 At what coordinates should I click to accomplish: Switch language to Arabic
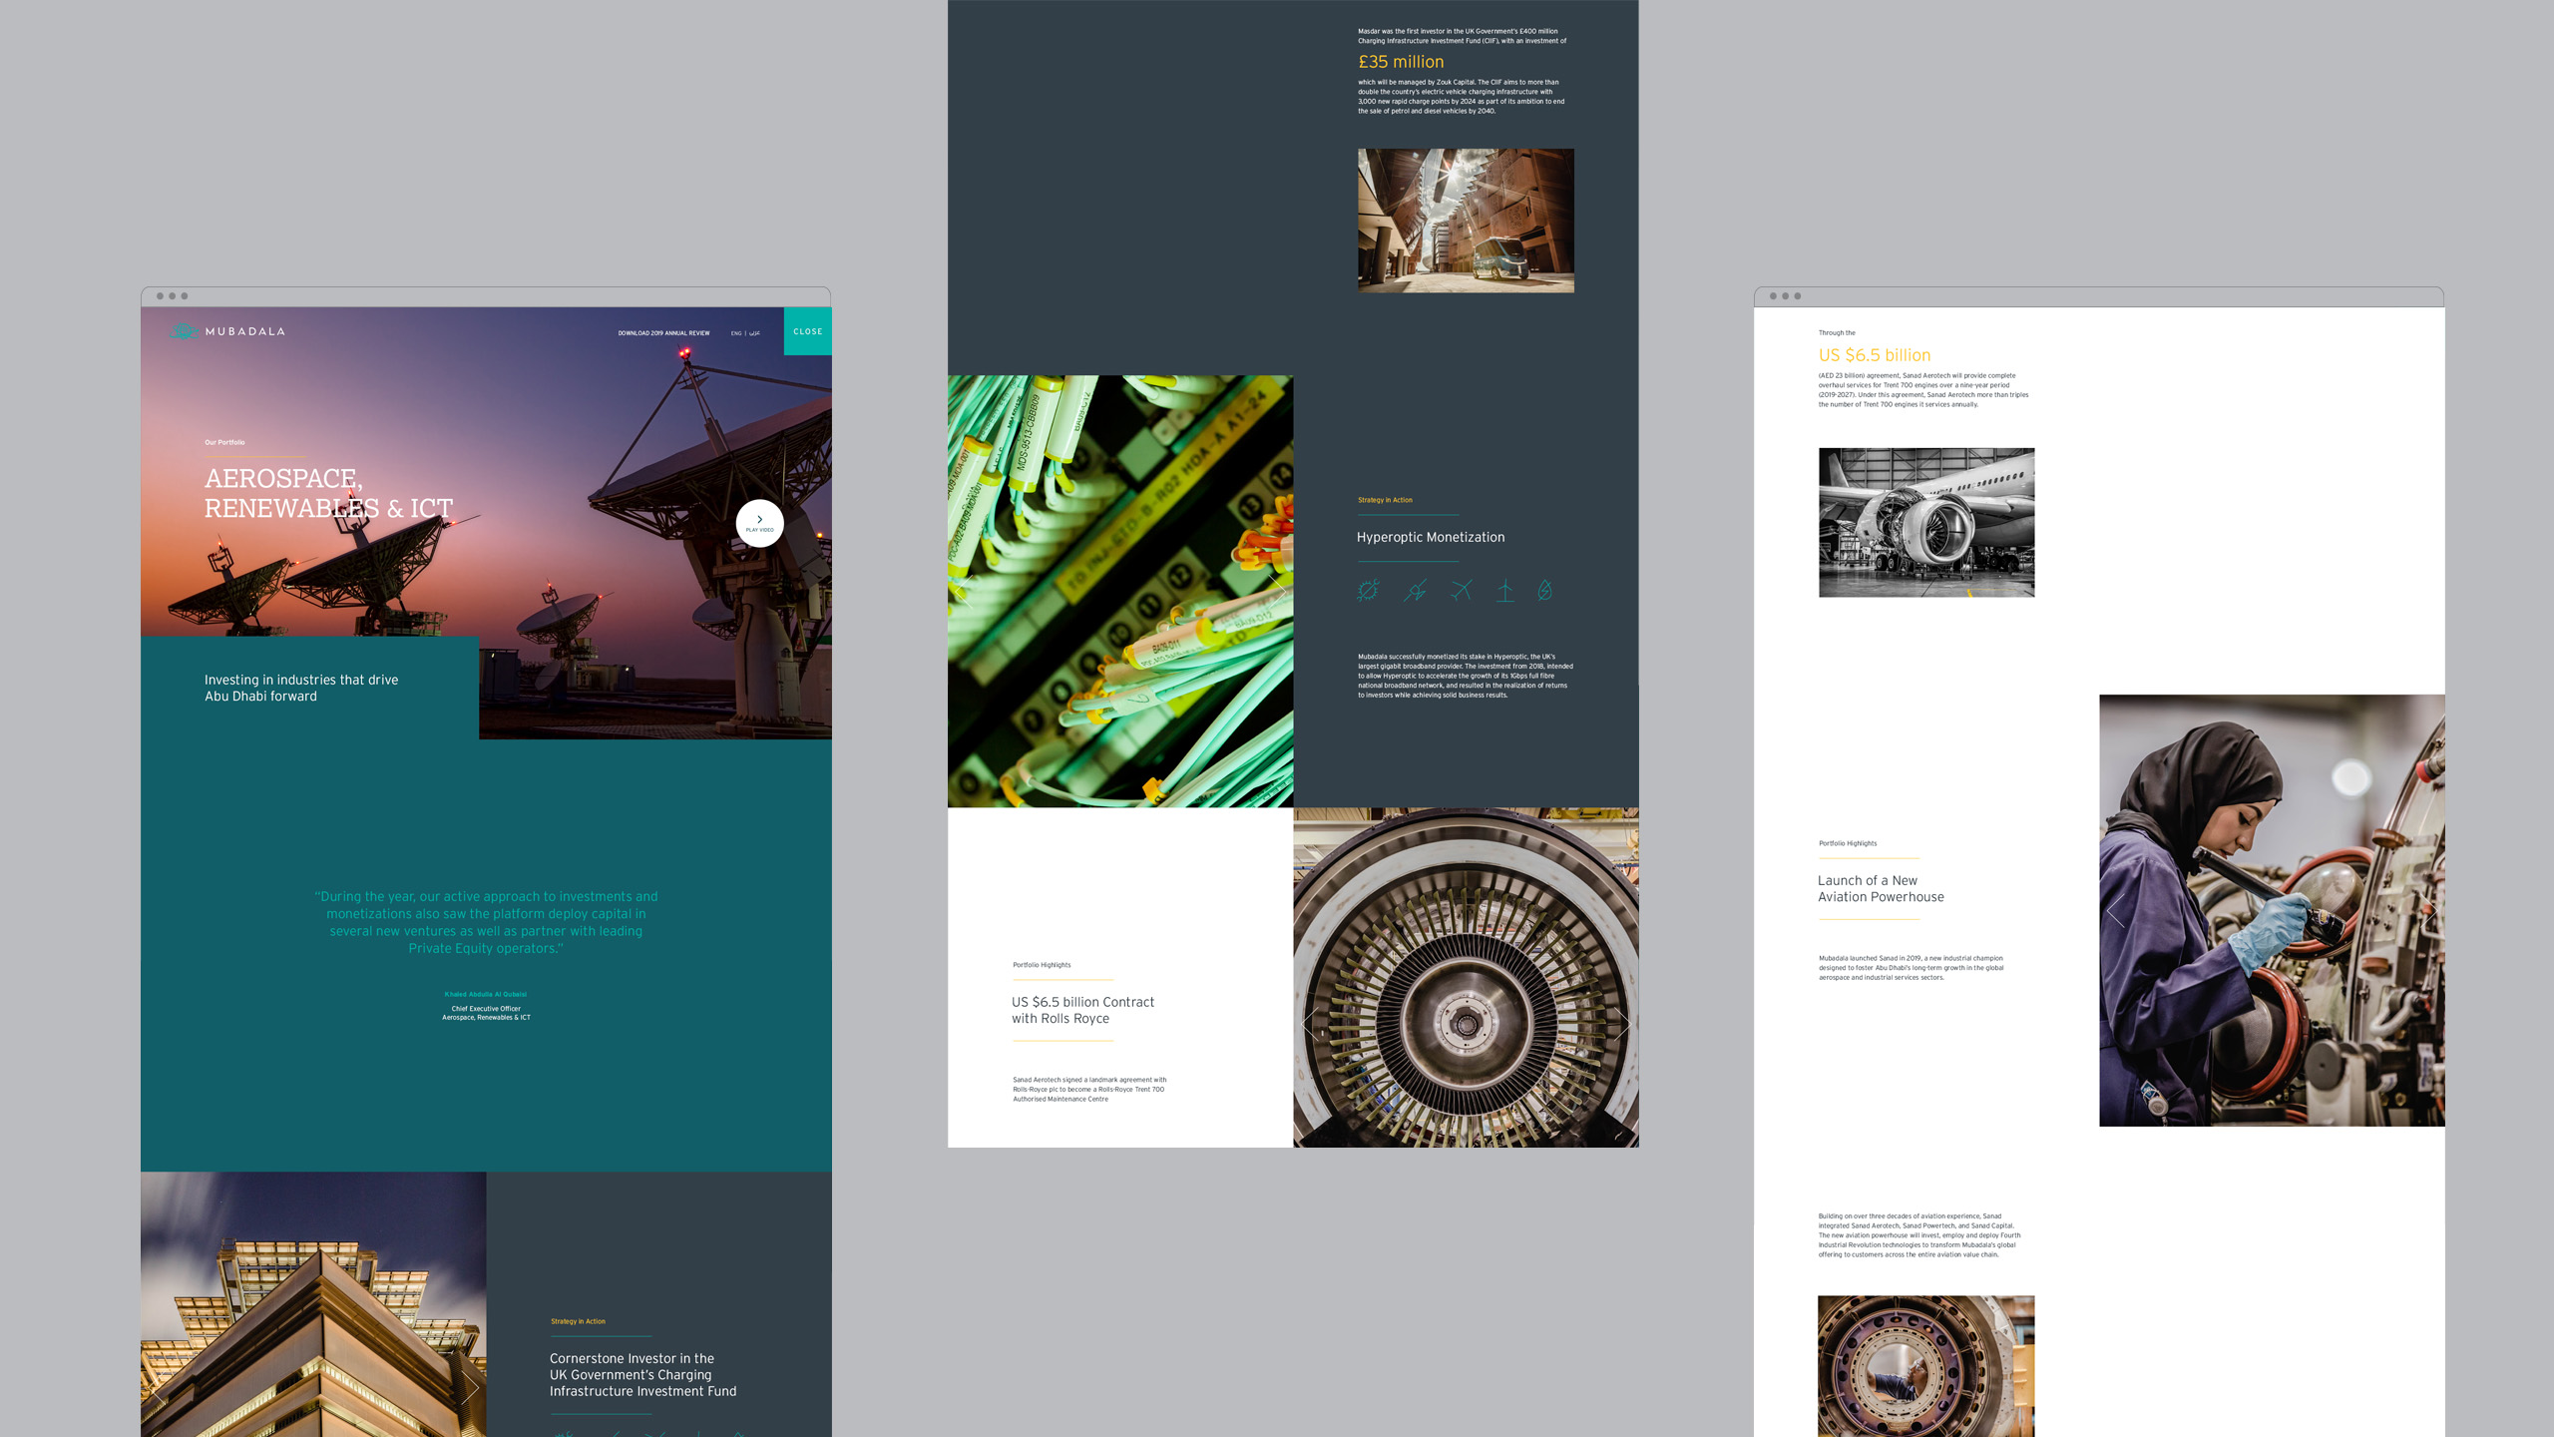(x=754, y=333)
